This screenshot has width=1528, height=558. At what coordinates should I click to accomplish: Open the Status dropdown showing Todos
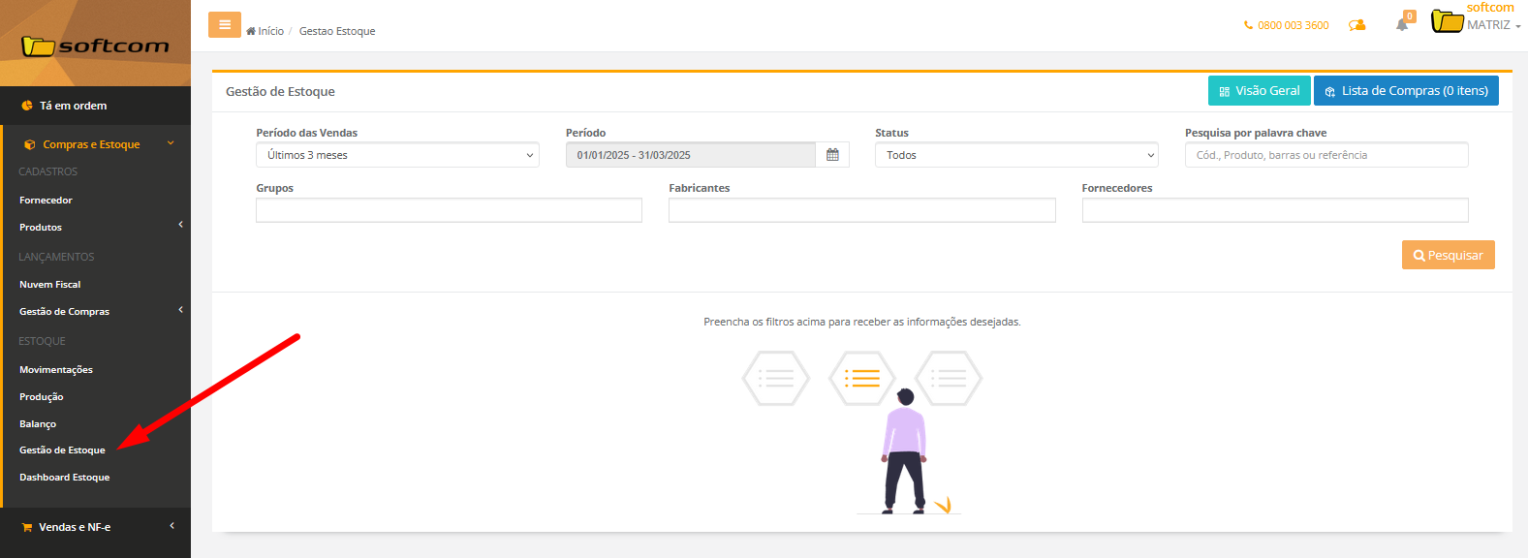1016,155
